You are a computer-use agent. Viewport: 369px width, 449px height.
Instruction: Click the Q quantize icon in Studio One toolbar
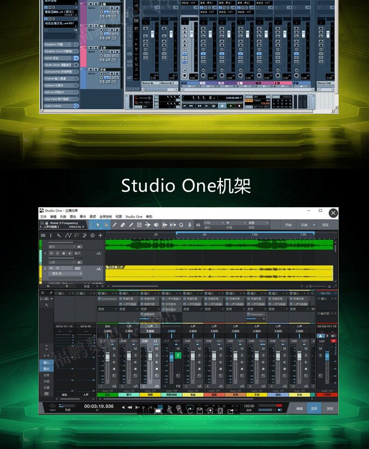(181, 225)
